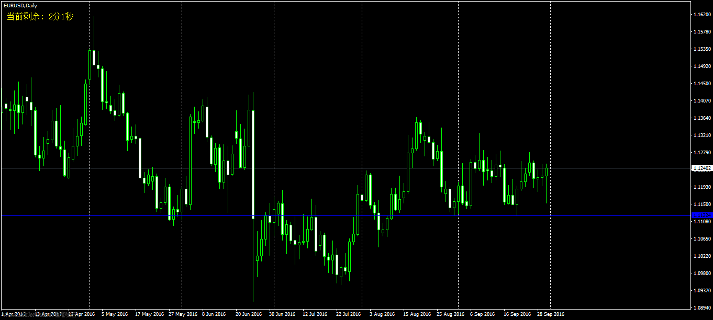Image resolution: width=713 pixels, height=320 pixels.
Task: Click the 1.09370 price axis label
Action: coord(702,291)
